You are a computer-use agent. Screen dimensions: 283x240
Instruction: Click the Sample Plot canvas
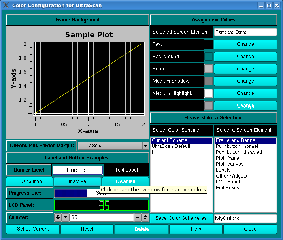pyautogui.click(x=89, y=79)
